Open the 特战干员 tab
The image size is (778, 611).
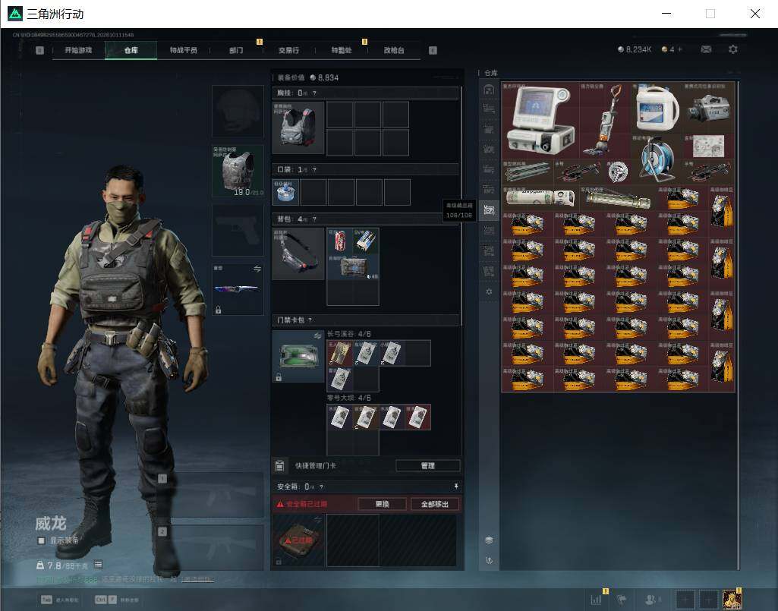(x=184, y=50)
